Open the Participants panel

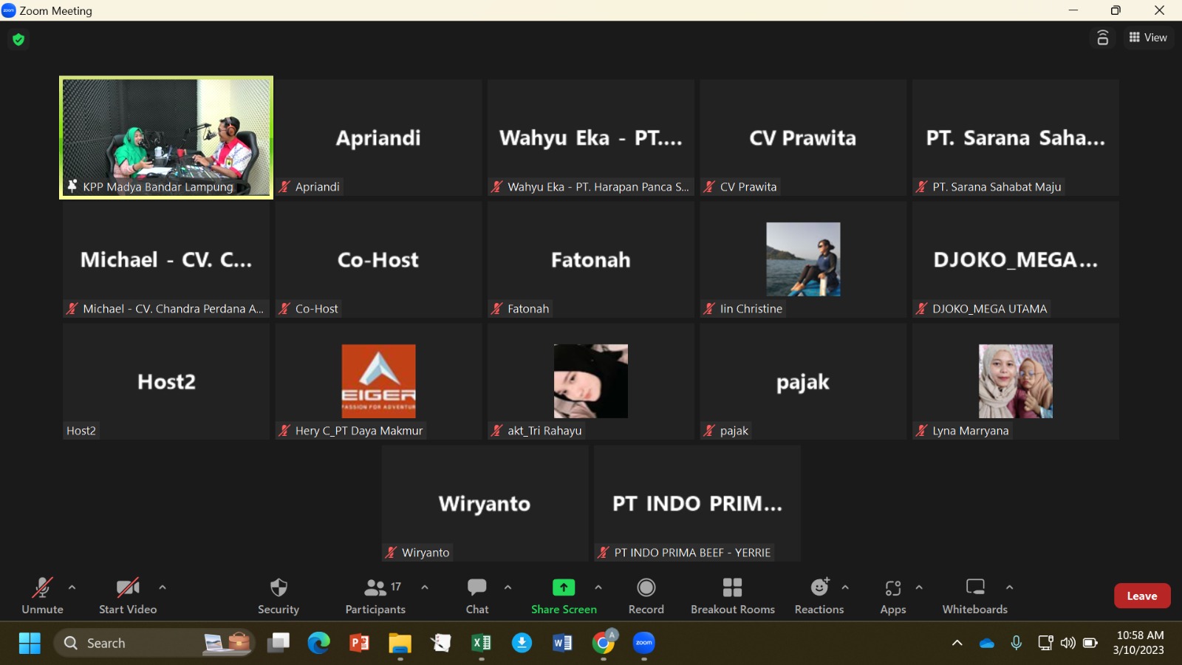tap(375, 596)
